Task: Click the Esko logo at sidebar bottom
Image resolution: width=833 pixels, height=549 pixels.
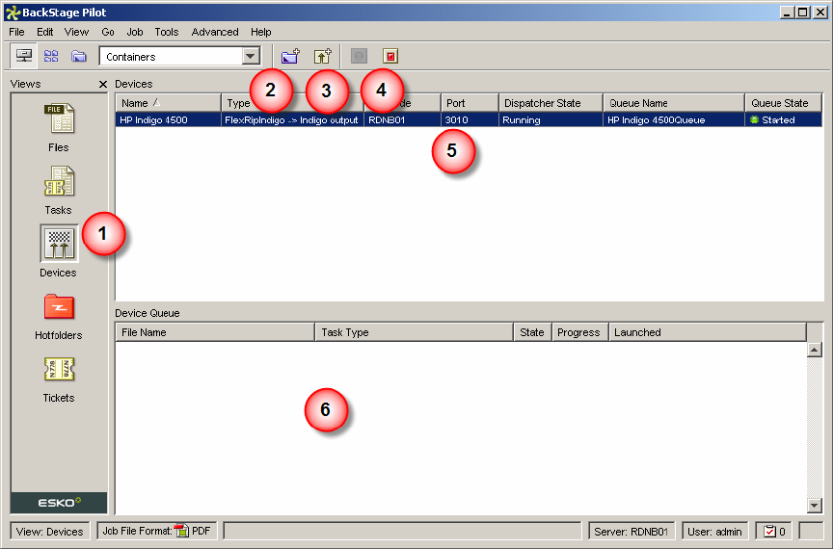Action: pos(59,502)
